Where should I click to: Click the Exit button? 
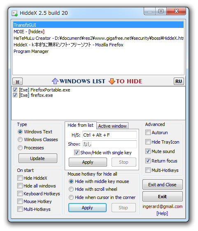[162, 197]
